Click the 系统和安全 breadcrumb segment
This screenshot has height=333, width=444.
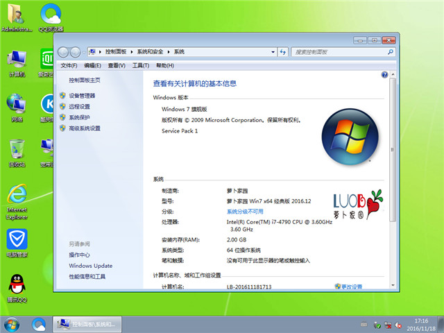[x=150, y=52]
